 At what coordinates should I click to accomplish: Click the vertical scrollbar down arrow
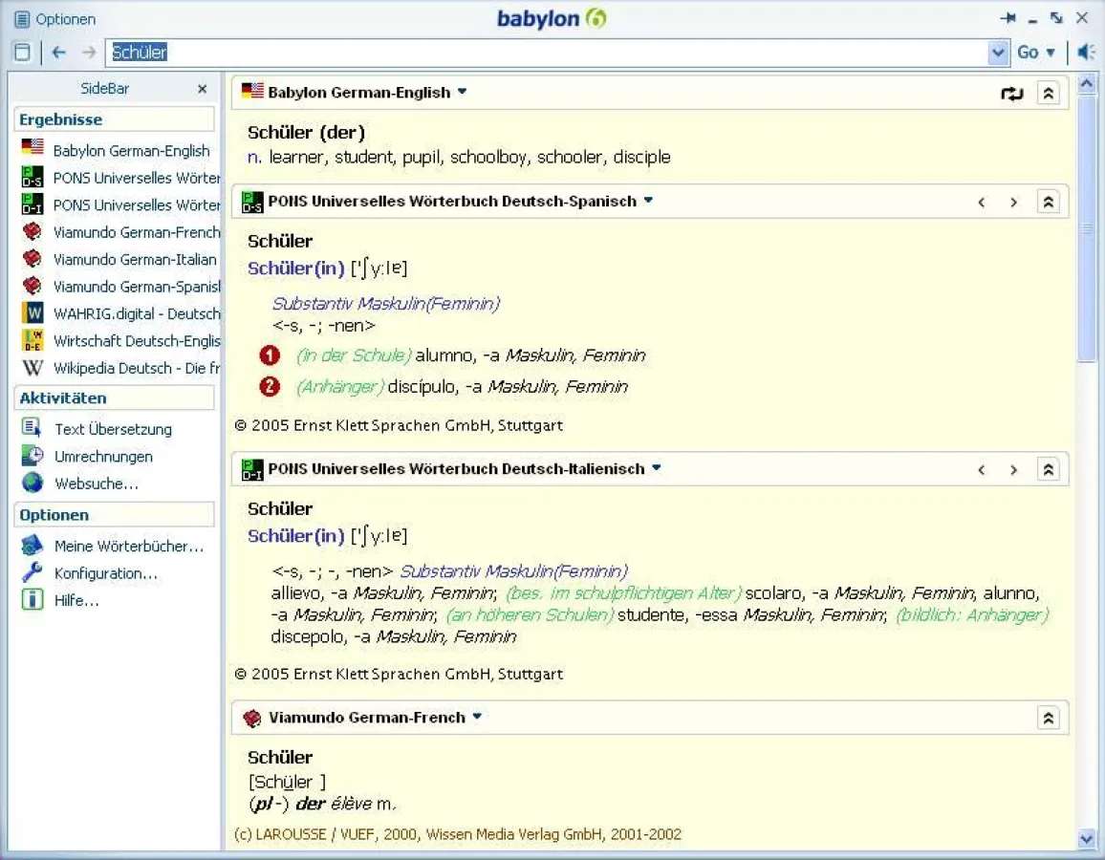1086,838
